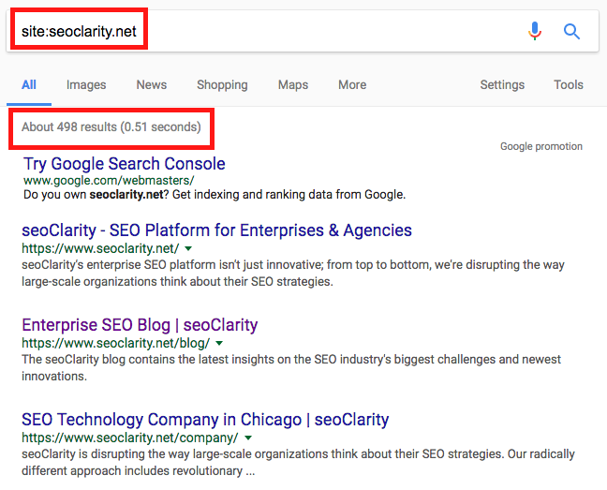Open the Settings menu
Image resolution: width=607 pixels, height=490 pixels.
(x=502, y=84)
